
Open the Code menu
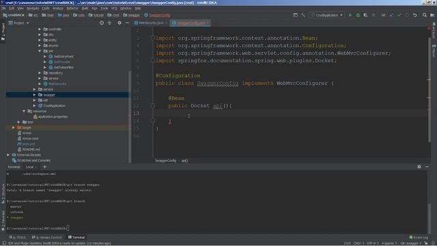coord(46,8)
